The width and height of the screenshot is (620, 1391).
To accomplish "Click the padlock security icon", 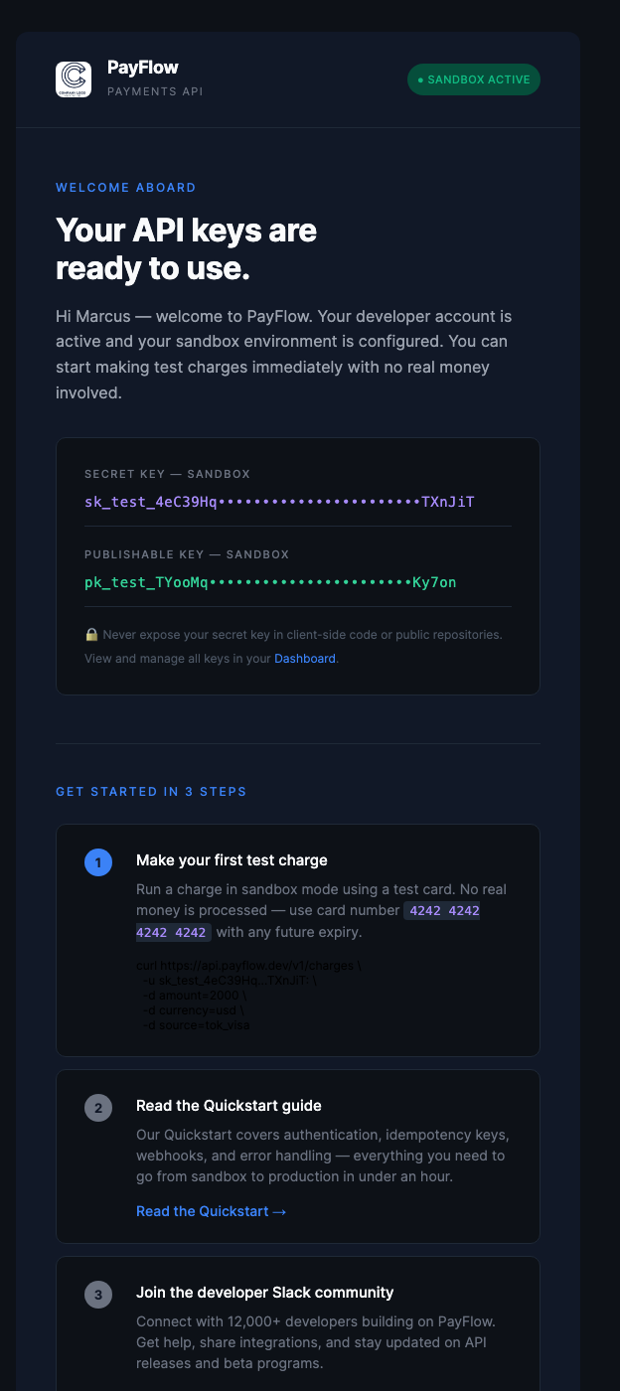I will pos(91,634).
